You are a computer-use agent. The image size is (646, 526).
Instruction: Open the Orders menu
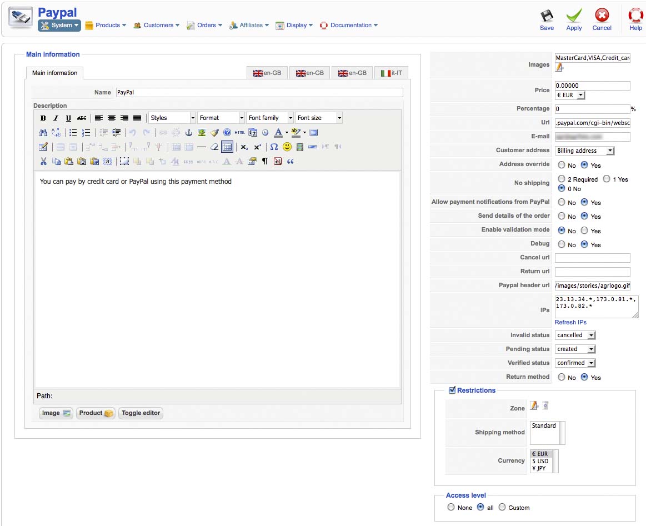[x=204, y=26]
